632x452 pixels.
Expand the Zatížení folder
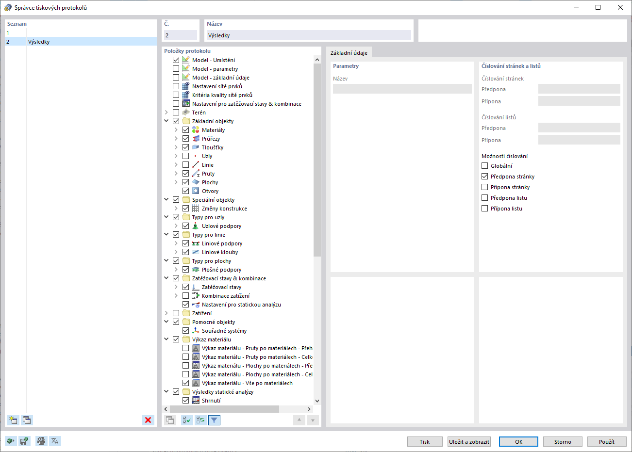[166, 313]
